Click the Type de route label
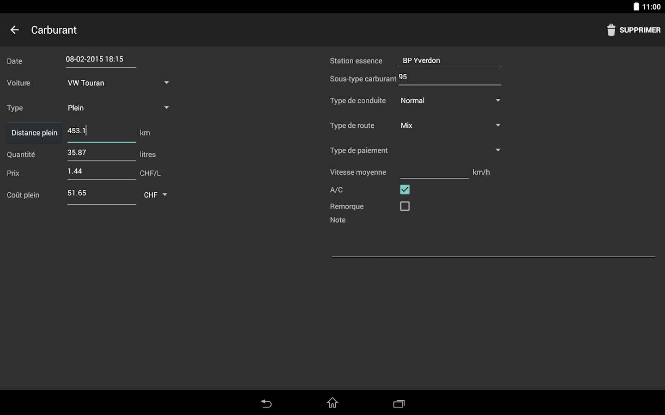The width and height of the screenshot is (665, 415). point(352,125)
